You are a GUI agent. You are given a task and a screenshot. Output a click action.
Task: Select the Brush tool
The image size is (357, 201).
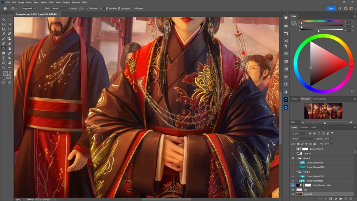(x=3, y=39)
